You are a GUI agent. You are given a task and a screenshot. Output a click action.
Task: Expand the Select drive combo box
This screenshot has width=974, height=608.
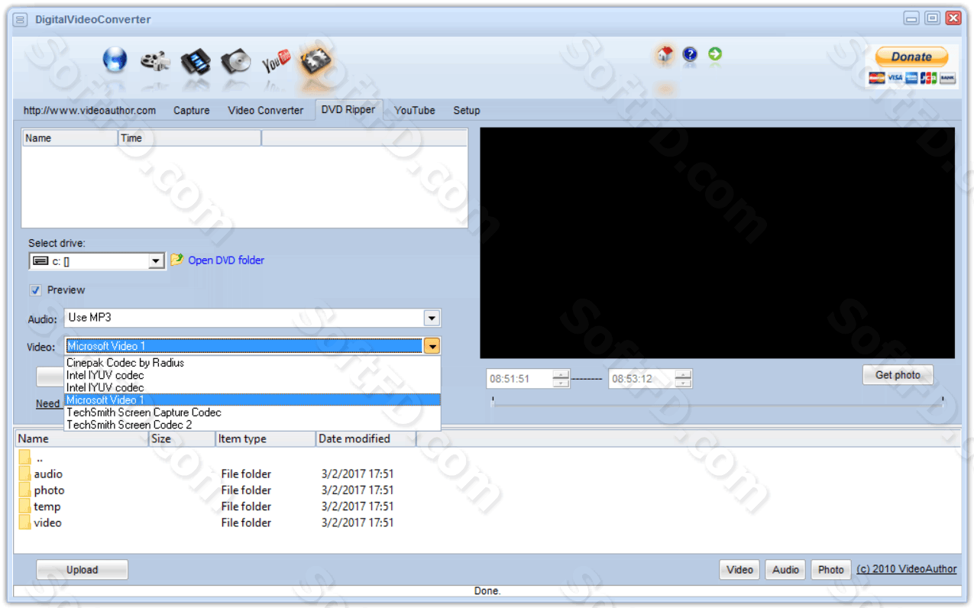pos(157,261)
